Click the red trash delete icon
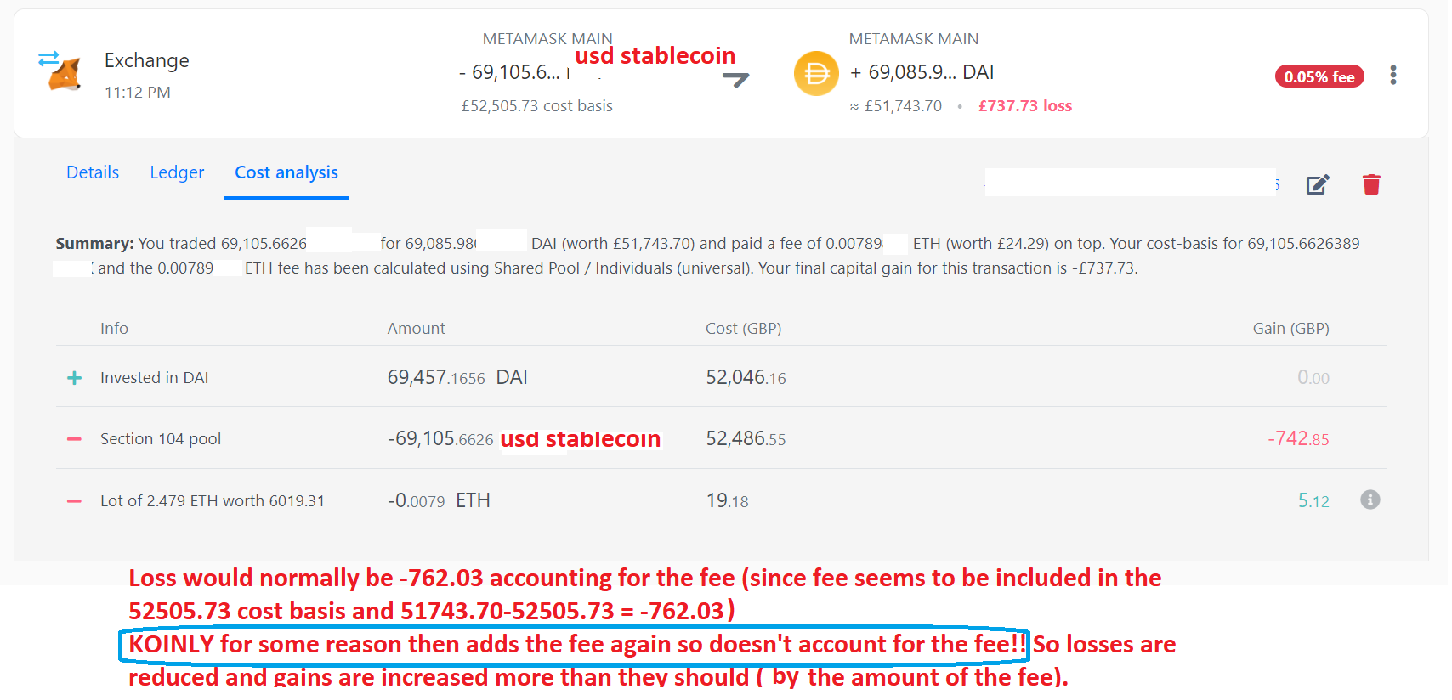1452x700 pixels. pos(1371,183)
